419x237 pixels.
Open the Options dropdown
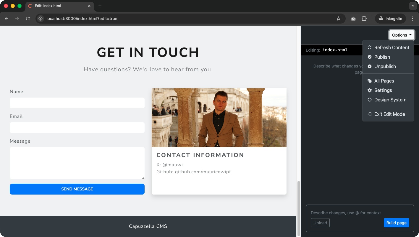tap(401, 35)
